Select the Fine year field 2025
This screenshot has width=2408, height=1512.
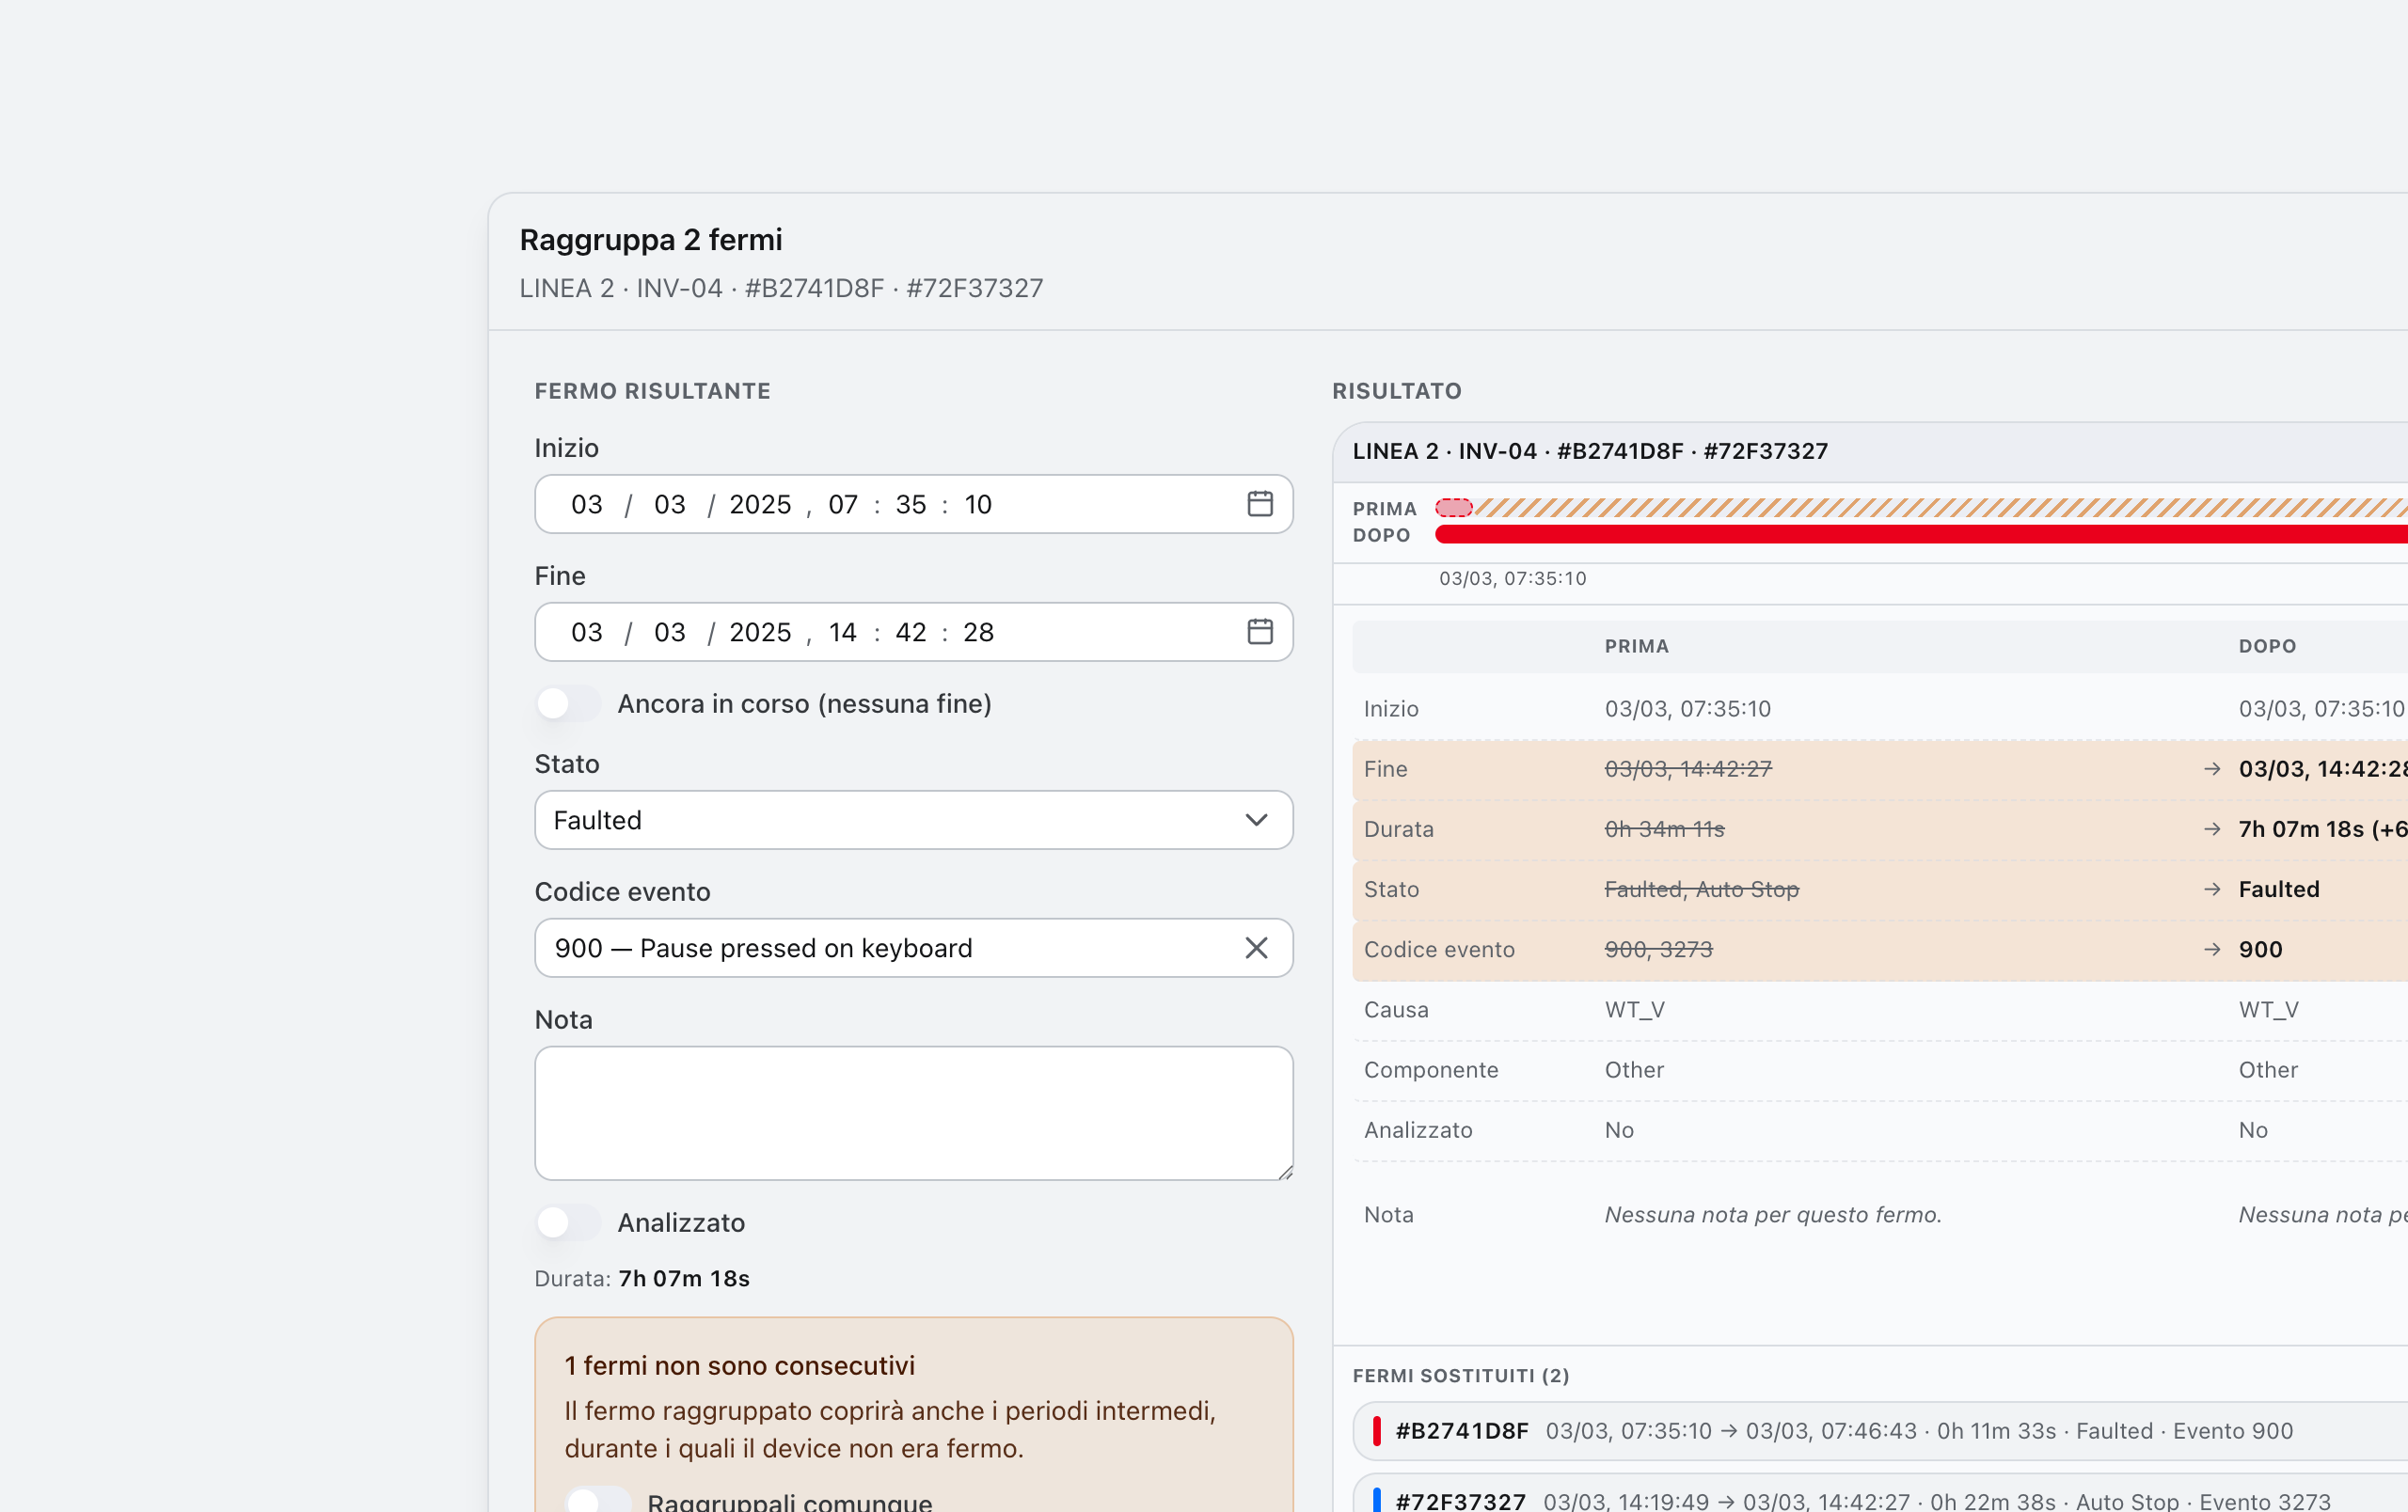coord(760,633)
